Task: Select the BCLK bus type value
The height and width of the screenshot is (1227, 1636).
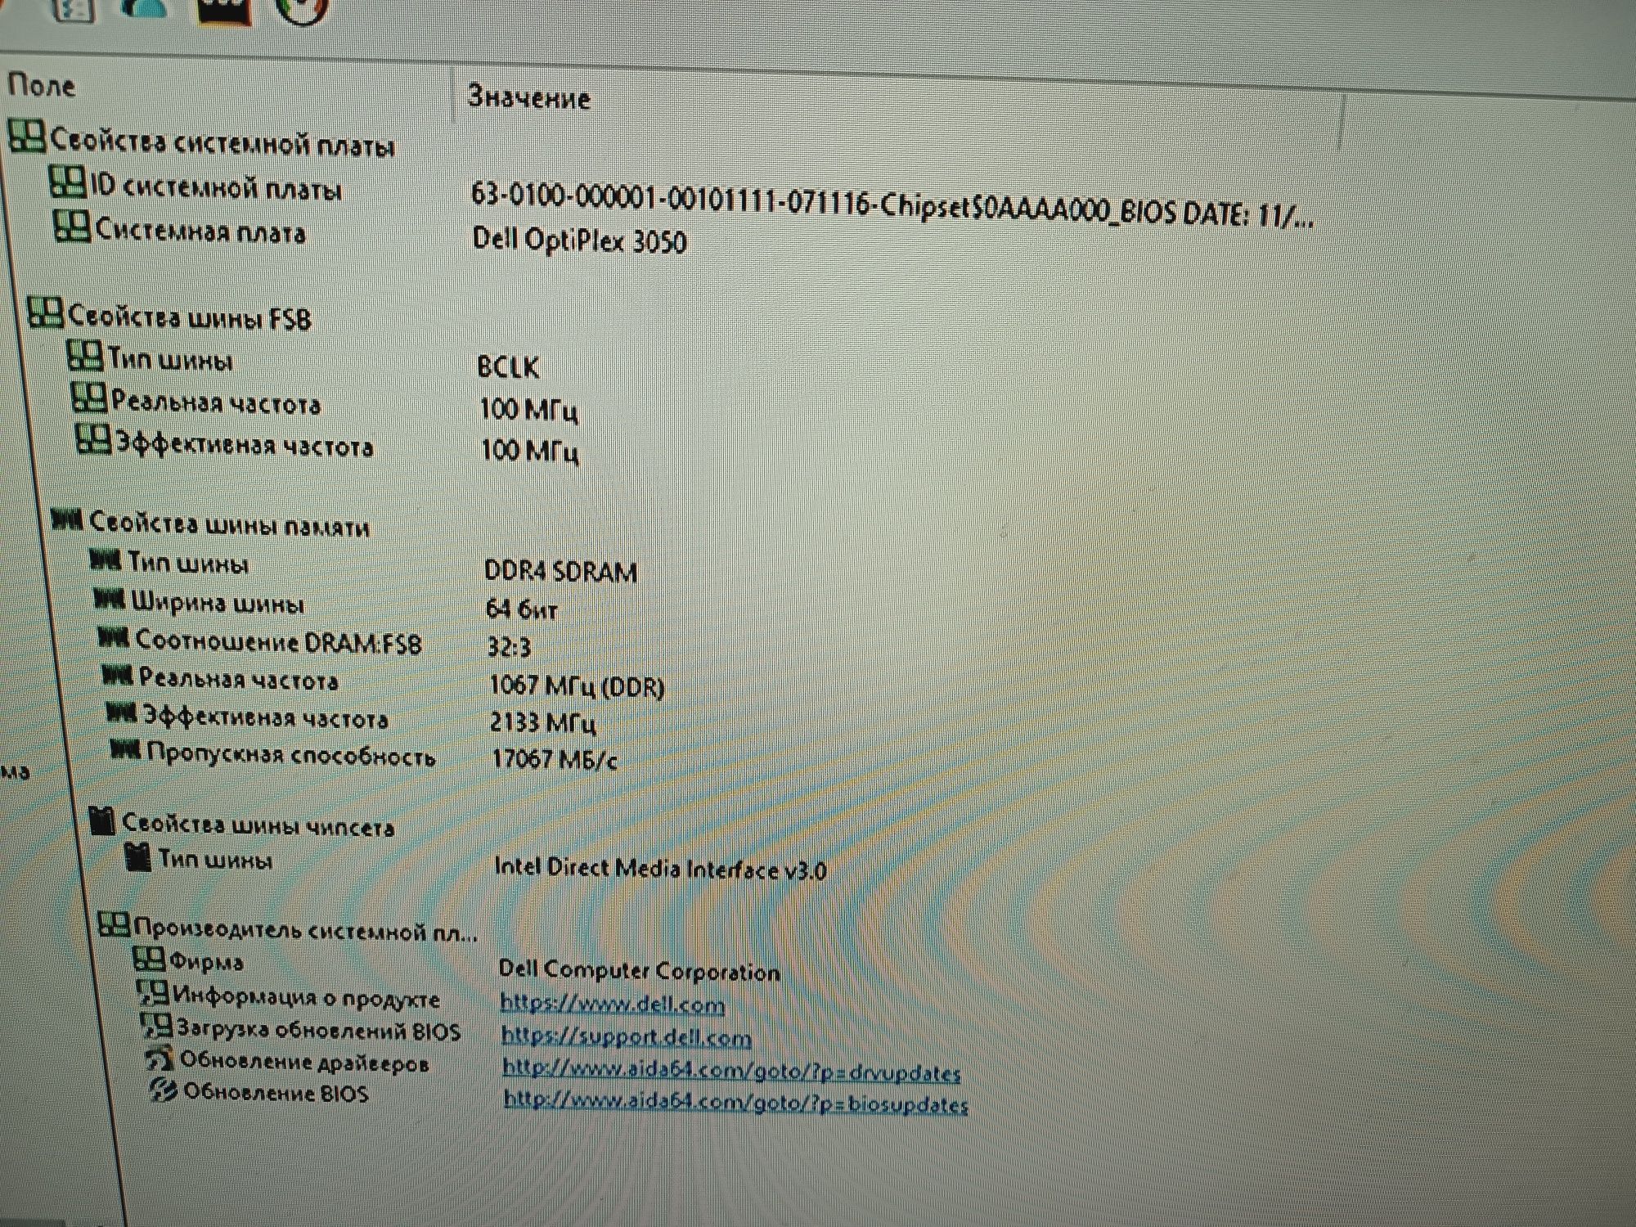Action: (508, 366)
